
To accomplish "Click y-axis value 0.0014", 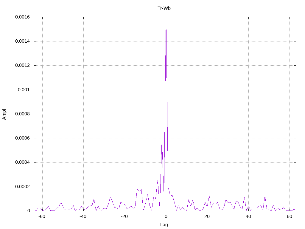I will 22,41.
